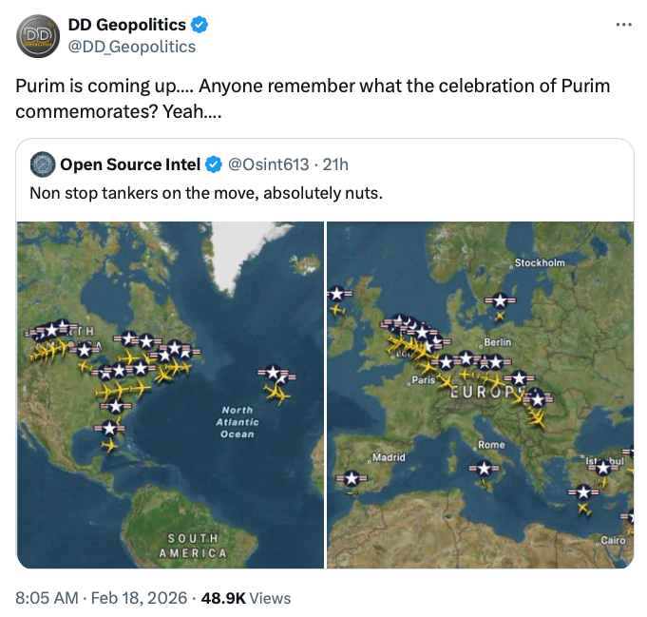Open the right Europe map image

[x=480, y=395]
